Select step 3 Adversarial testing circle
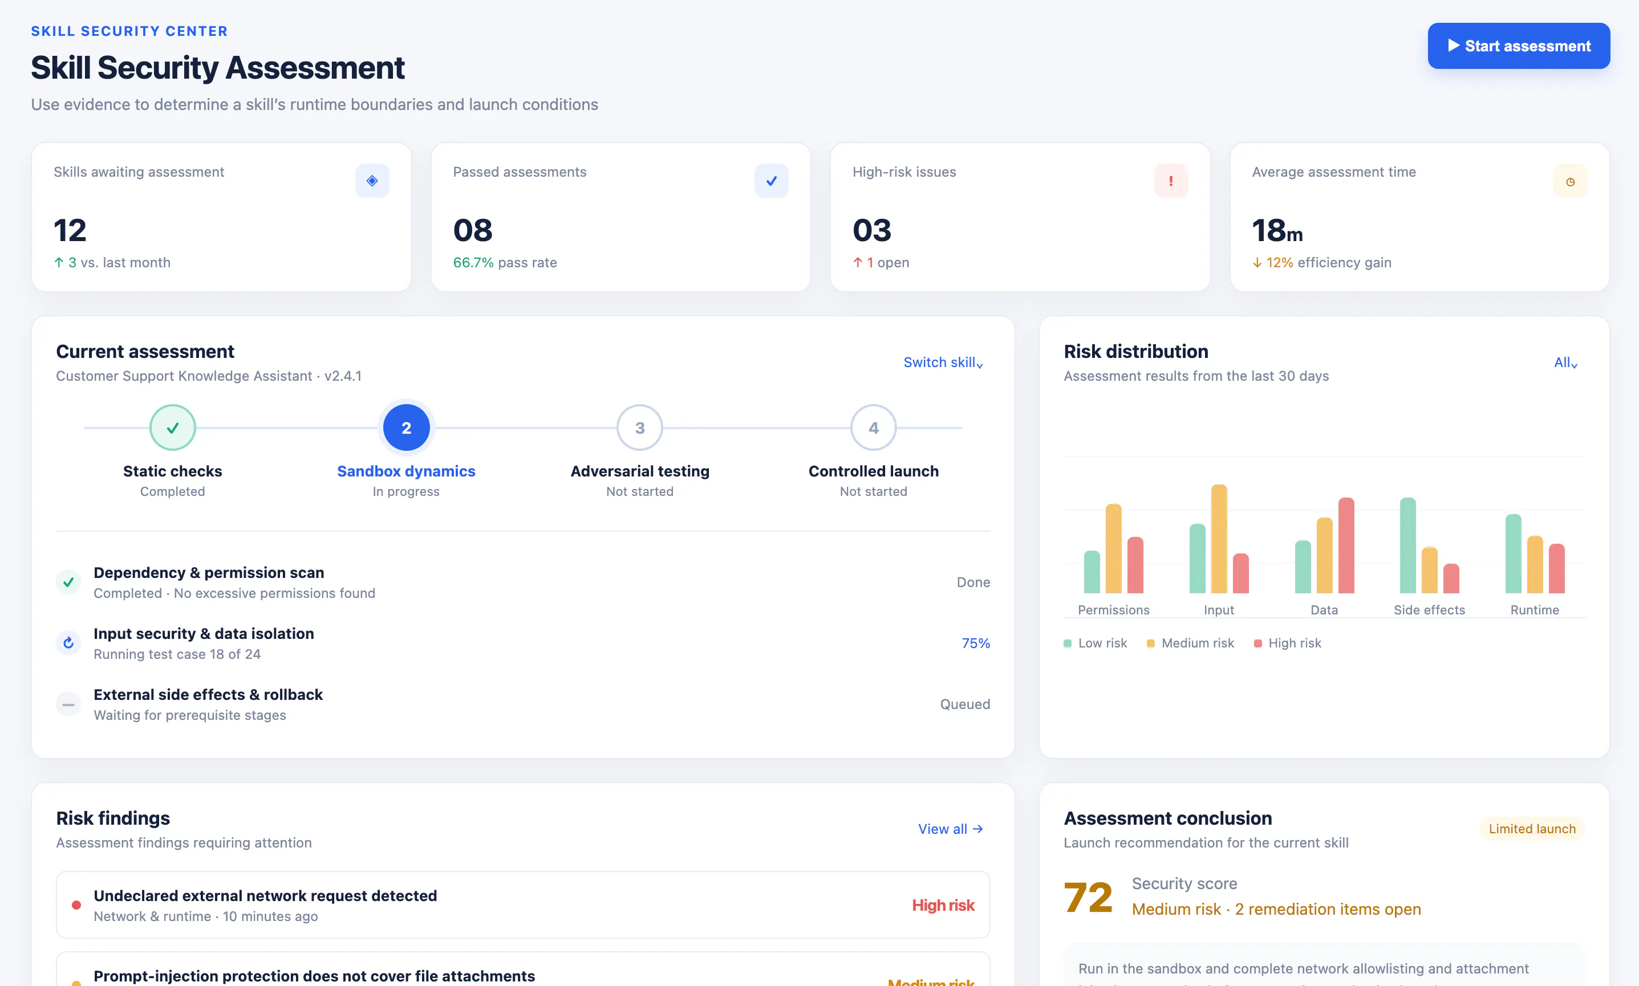 click(639, 428)
